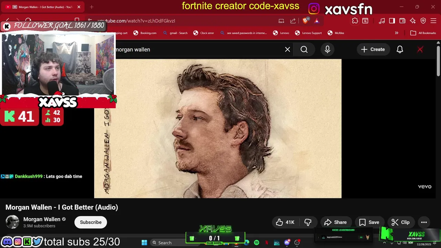Open Lenovo bookmark

(x=281, y=33)
